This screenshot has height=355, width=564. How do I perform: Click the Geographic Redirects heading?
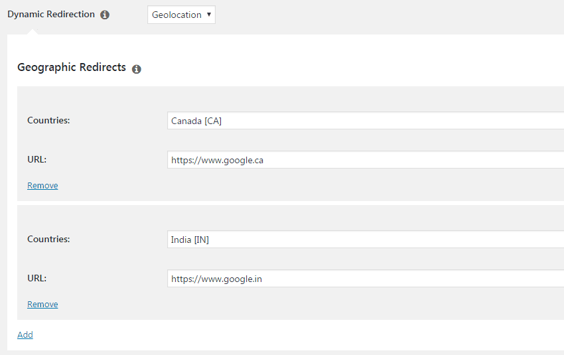click(x=72, y=68)
